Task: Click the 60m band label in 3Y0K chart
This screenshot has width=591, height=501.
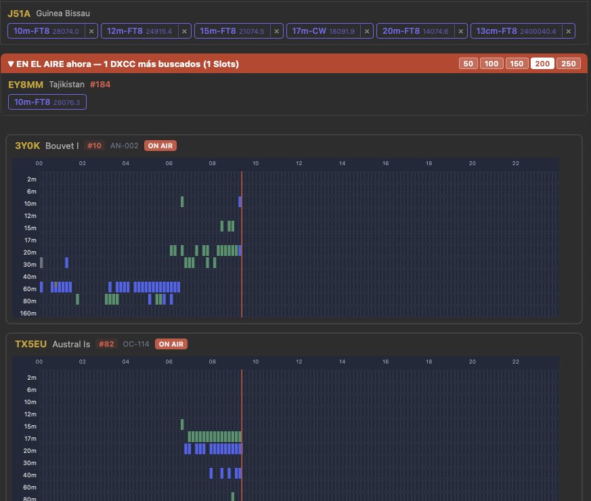Action: 30,289
